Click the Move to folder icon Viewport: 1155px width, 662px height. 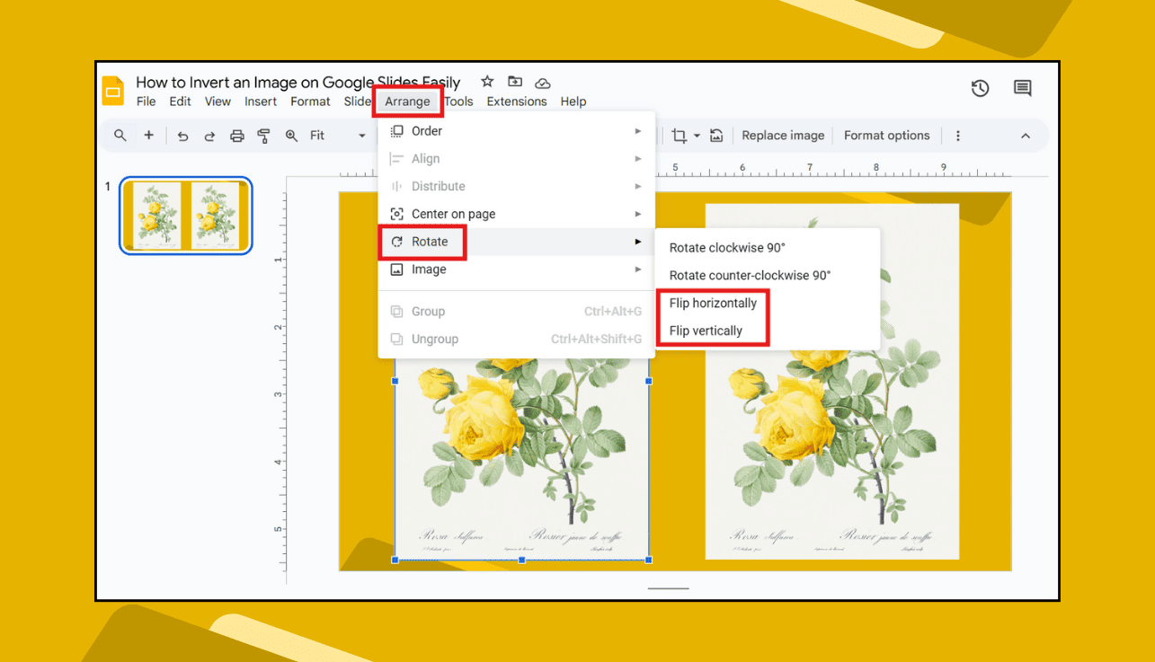pos(515,81)
